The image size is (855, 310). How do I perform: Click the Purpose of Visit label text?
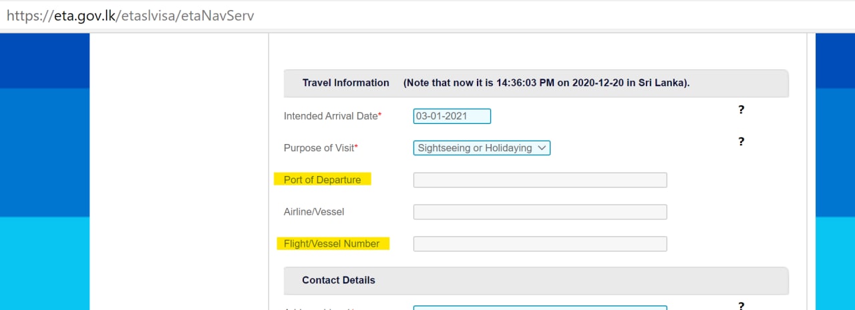(x=319, y=148)
